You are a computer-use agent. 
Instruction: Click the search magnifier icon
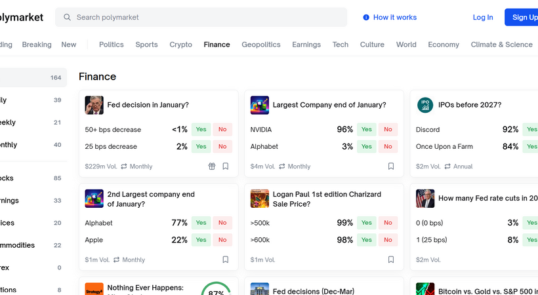[x=67, y=17]
